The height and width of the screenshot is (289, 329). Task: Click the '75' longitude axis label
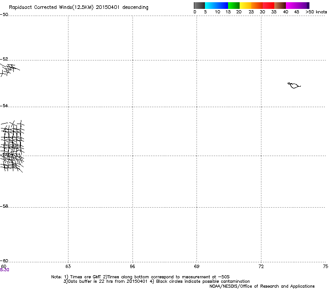pyautogui.click(x=325, y=266)
